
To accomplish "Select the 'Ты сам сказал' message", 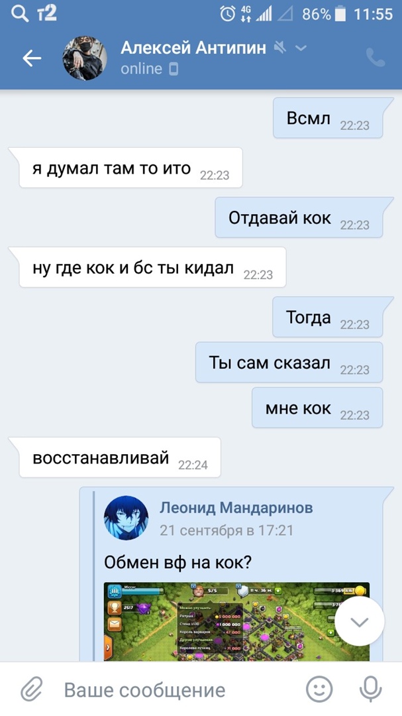I will 289,363.
